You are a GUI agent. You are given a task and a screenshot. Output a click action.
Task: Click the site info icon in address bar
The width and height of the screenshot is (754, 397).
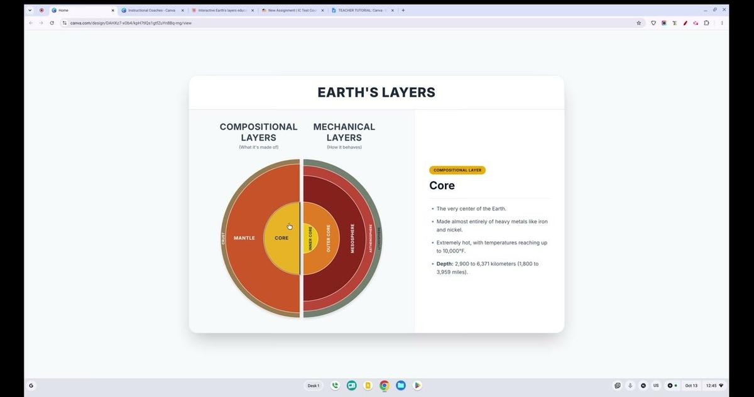coord(64,23)
